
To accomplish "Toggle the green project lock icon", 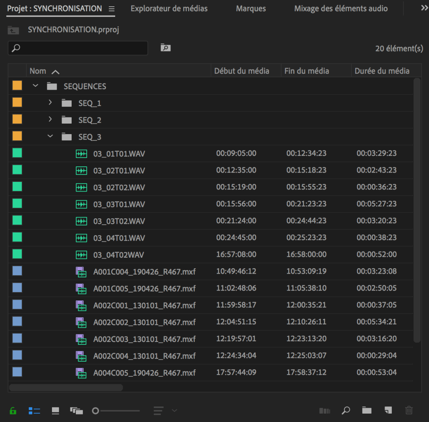I will click(x=13, y=411).
